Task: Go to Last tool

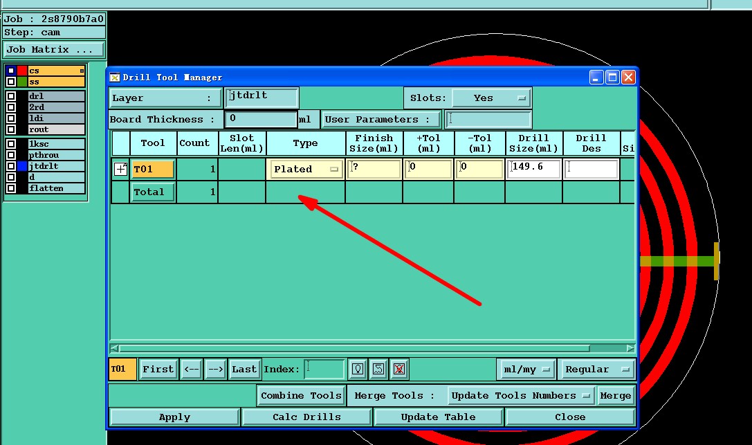Action: 245,370
